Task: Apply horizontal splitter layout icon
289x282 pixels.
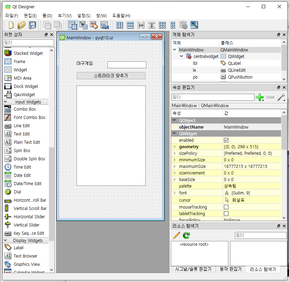Action: coord(141,25)
